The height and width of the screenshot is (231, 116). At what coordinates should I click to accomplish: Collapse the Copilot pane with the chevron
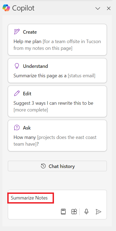pos(98,9)
